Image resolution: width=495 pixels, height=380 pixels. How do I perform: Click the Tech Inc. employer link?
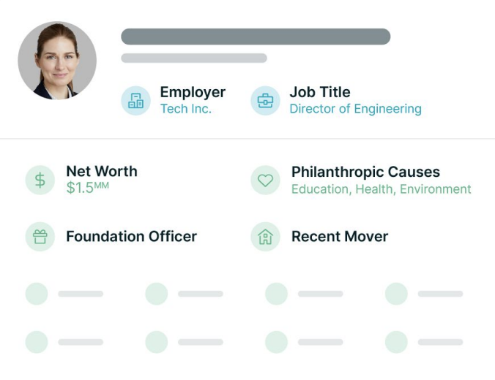185,109
